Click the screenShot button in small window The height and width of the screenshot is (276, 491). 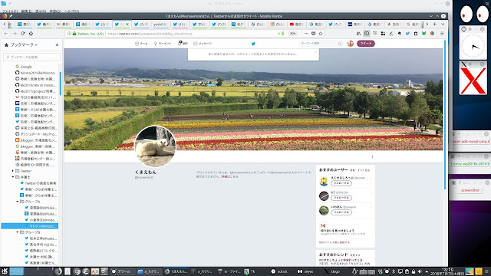point(470,190)
